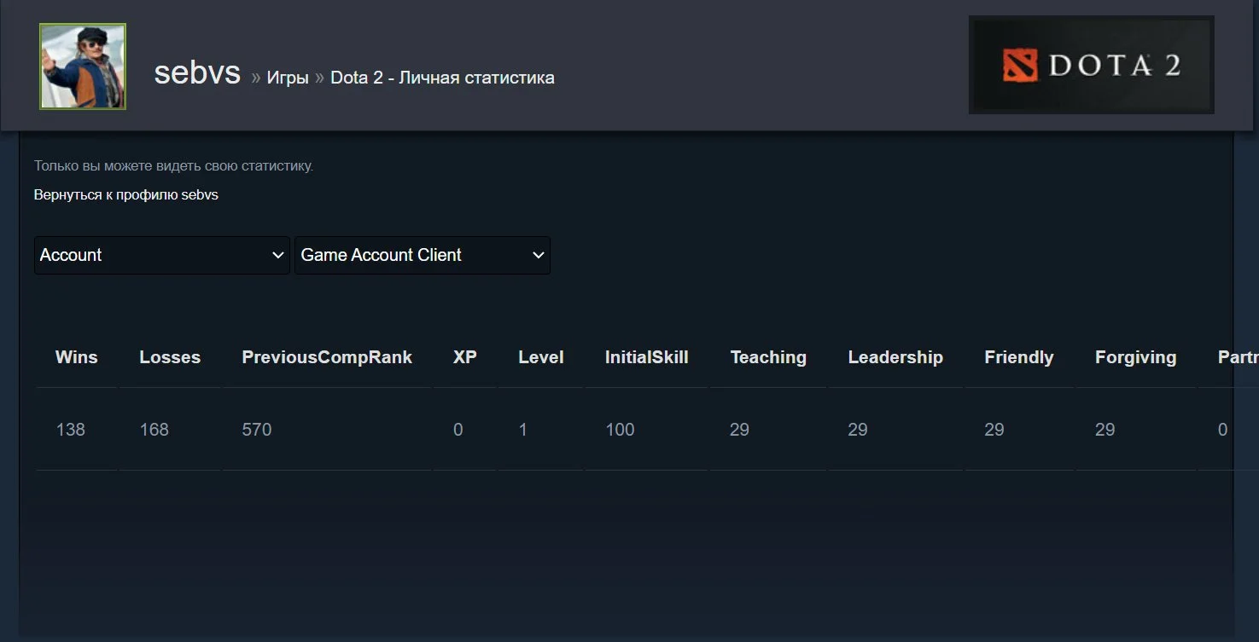
Task: Click the Level column header
Action: [541, 357]
